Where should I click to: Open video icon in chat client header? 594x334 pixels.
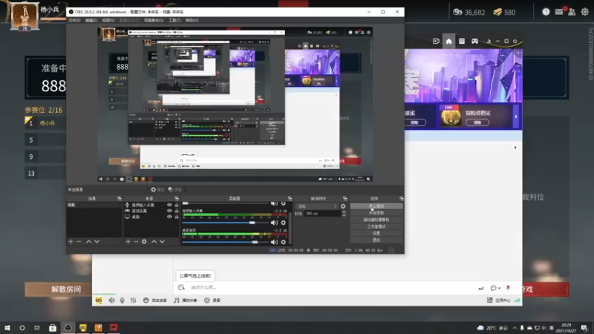pyautogui.click(x=436, y=41)
